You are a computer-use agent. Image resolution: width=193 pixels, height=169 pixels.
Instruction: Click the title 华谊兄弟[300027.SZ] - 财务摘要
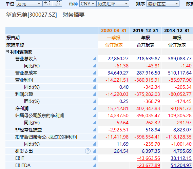[x=45, y=15]
